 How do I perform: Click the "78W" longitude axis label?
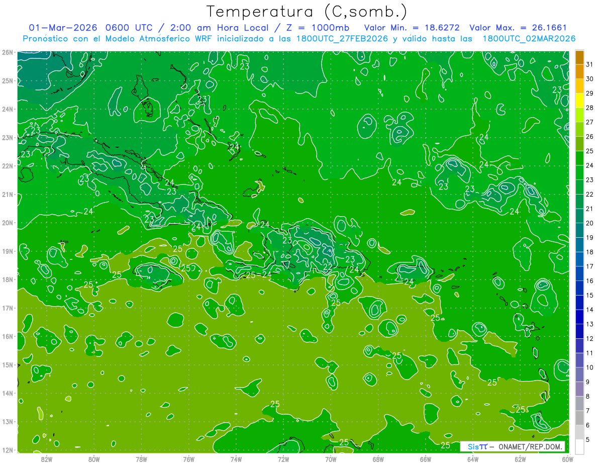[141, 459]
